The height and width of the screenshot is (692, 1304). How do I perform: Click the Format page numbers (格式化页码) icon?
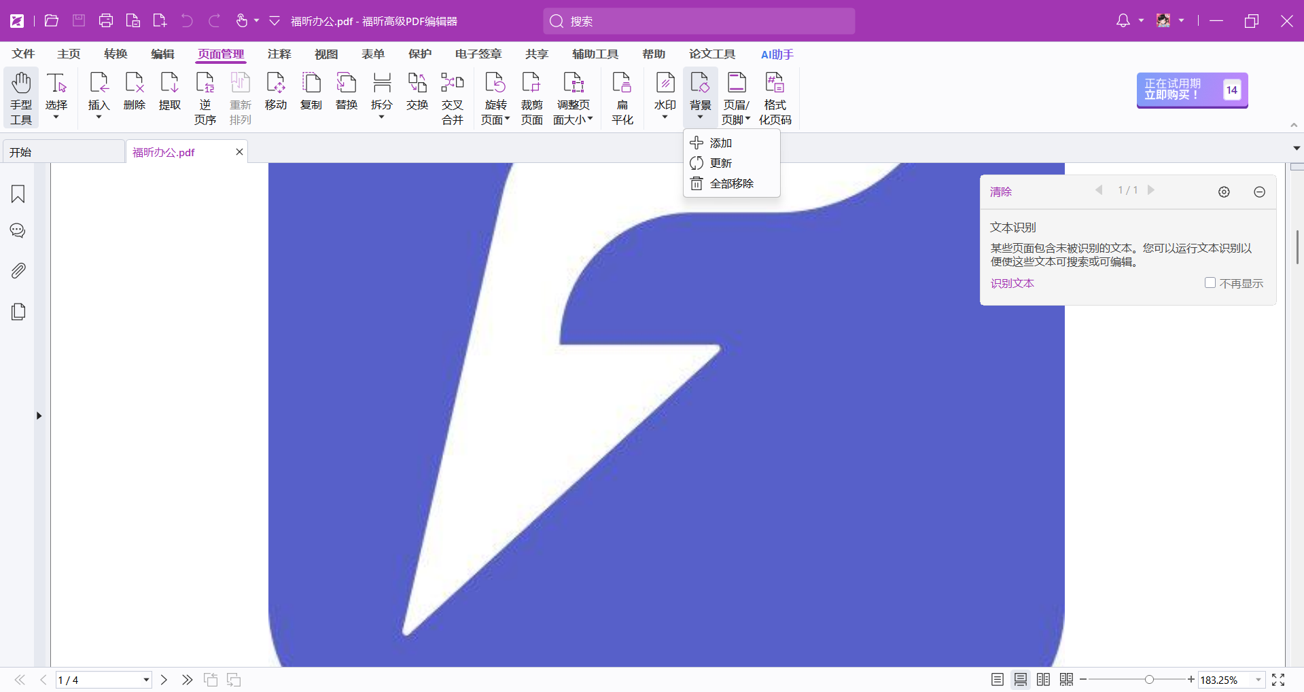point(775,98)
